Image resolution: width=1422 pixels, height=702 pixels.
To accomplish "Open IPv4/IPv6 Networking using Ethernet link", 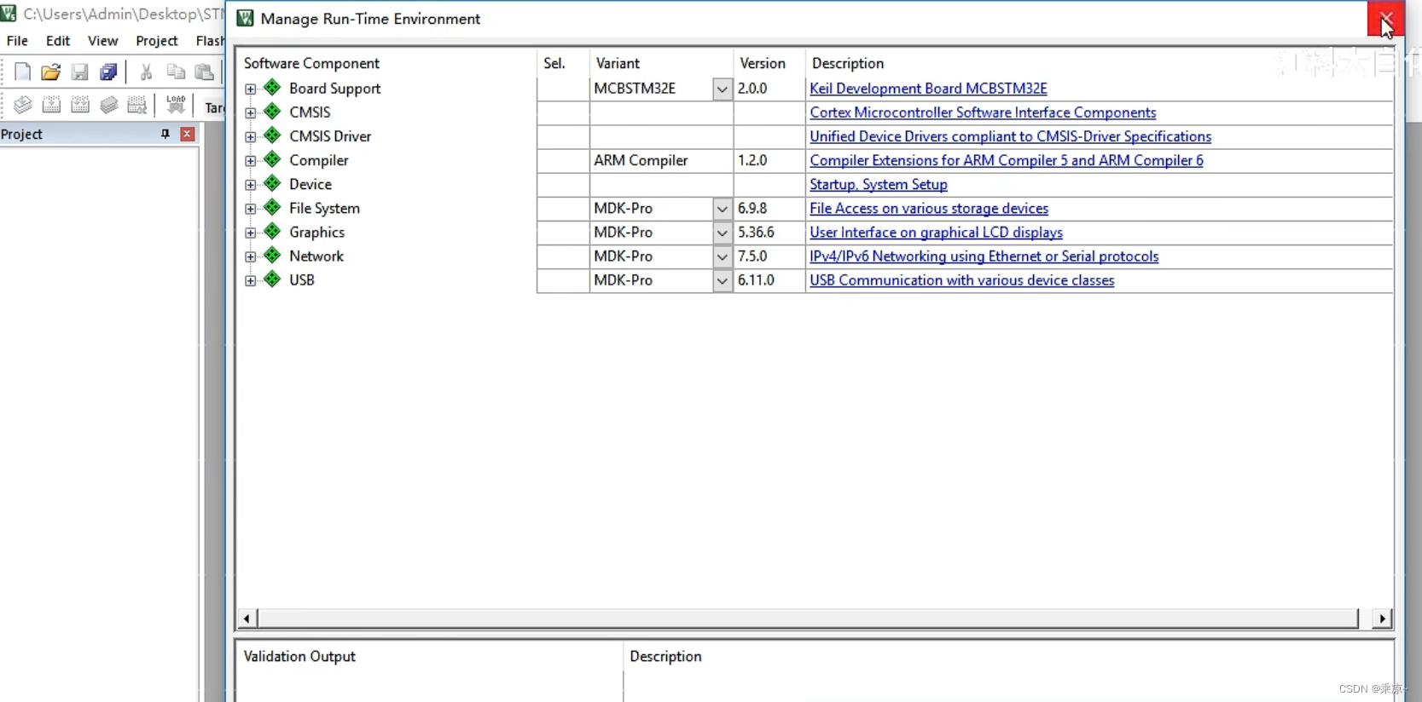I will (x=984, y=256).
